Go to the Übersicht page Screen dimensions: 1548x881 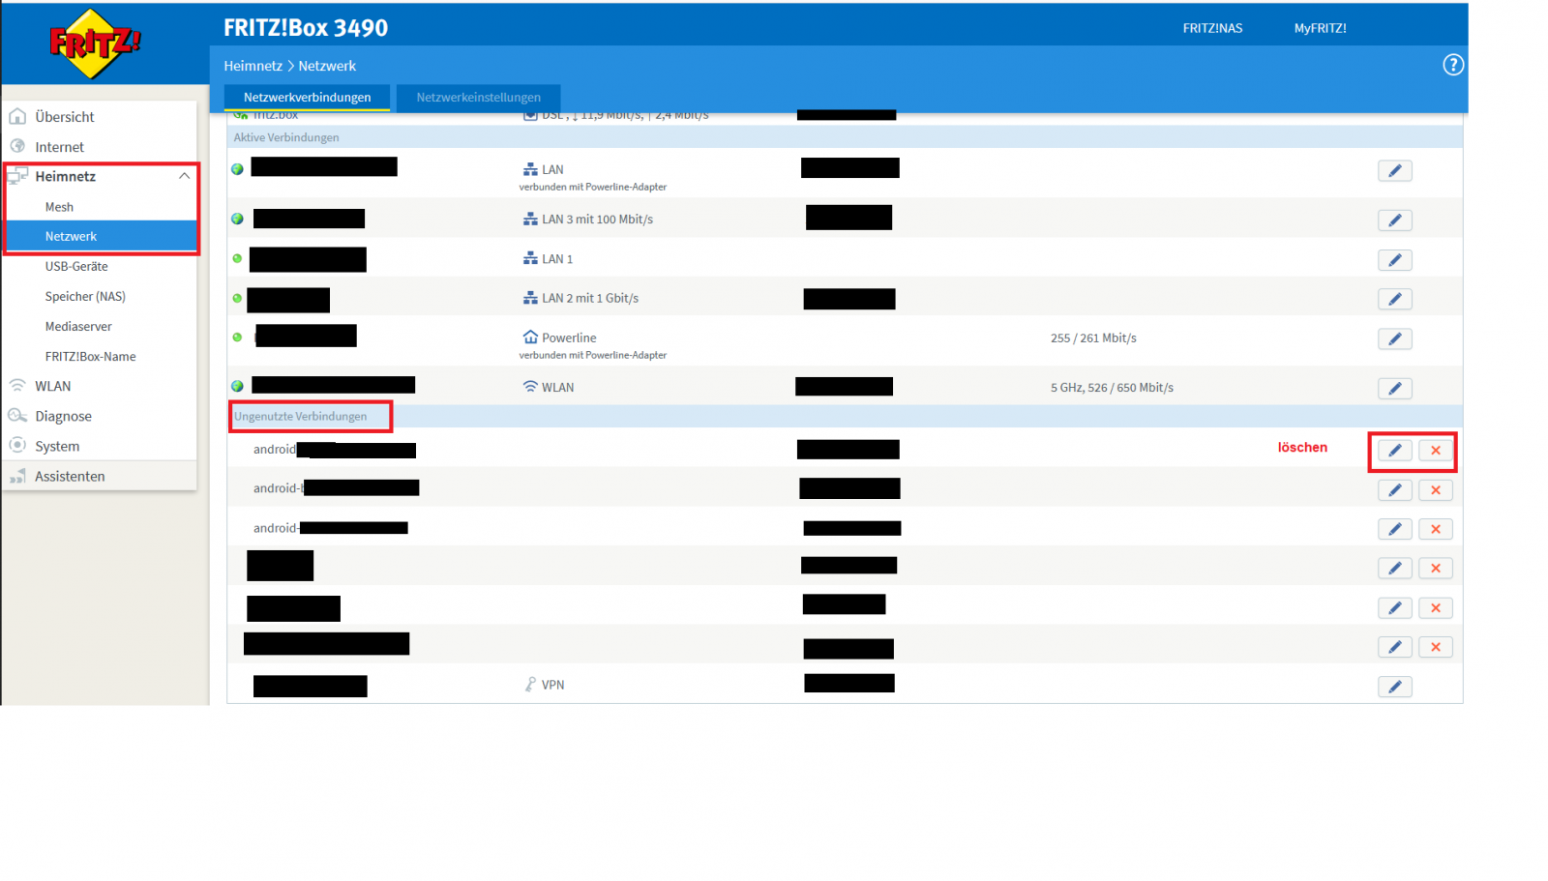[x=65, y=117]
